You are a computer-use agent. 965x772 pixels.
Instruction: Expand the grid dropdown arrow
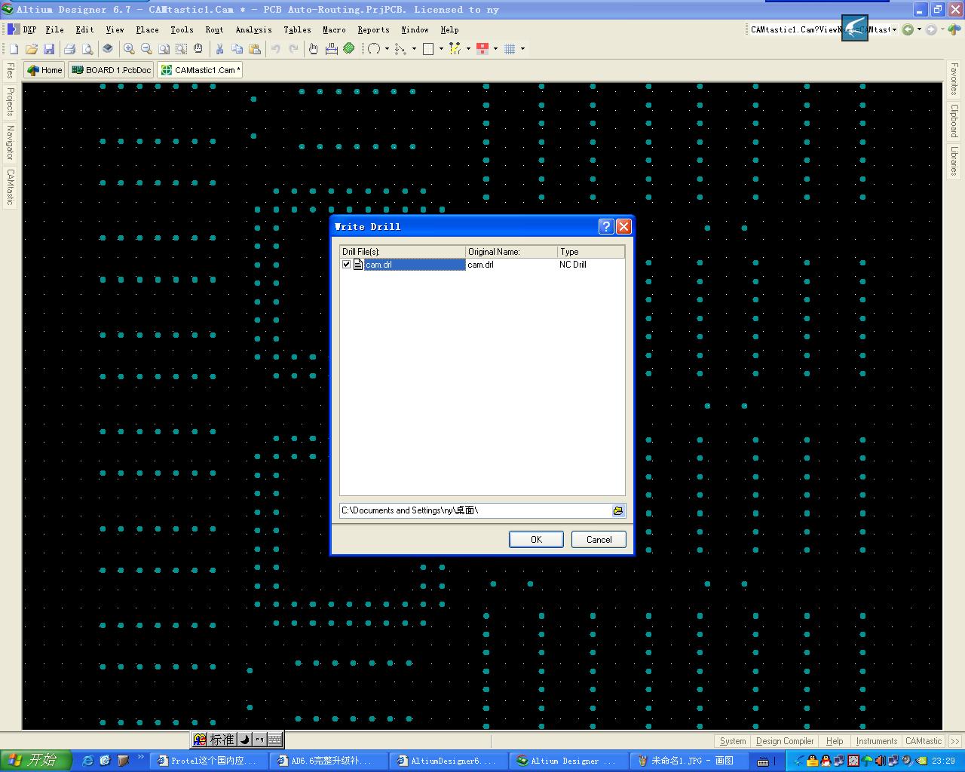(522, 49)
